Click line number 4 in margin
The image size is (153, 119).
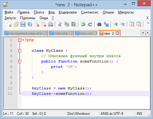(x=11, y=56)
